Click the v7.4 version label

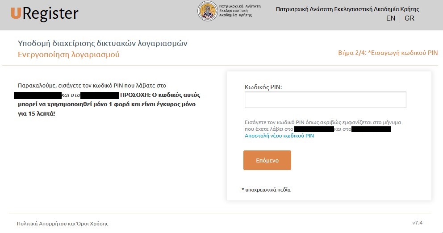pyautogui.click(x=417, y=223)
